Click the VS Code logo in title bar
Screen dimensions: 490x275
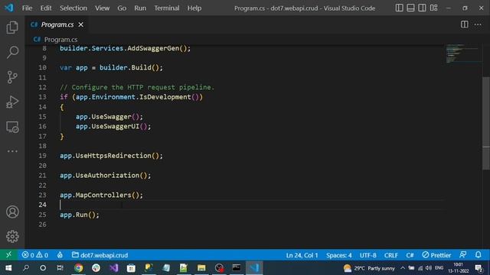pos(9,8)
